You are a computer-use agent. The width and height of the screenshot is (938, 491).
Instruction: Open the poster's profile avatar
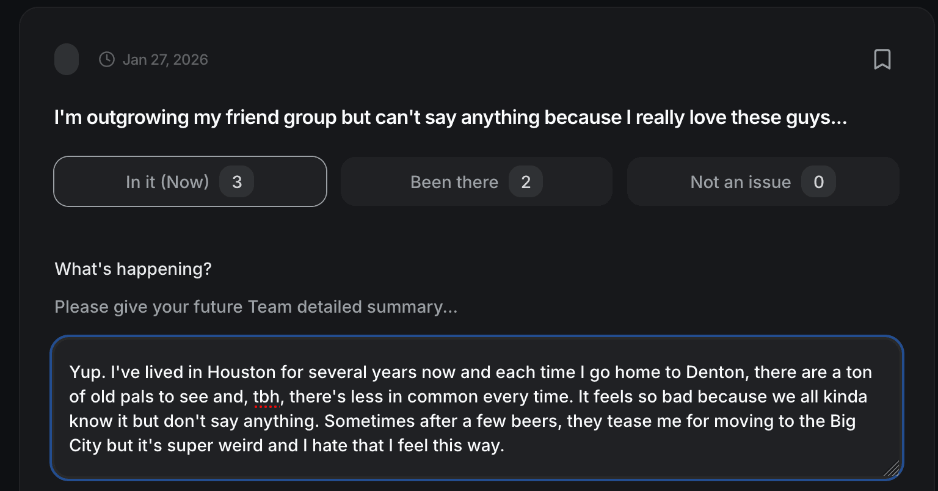66,59
